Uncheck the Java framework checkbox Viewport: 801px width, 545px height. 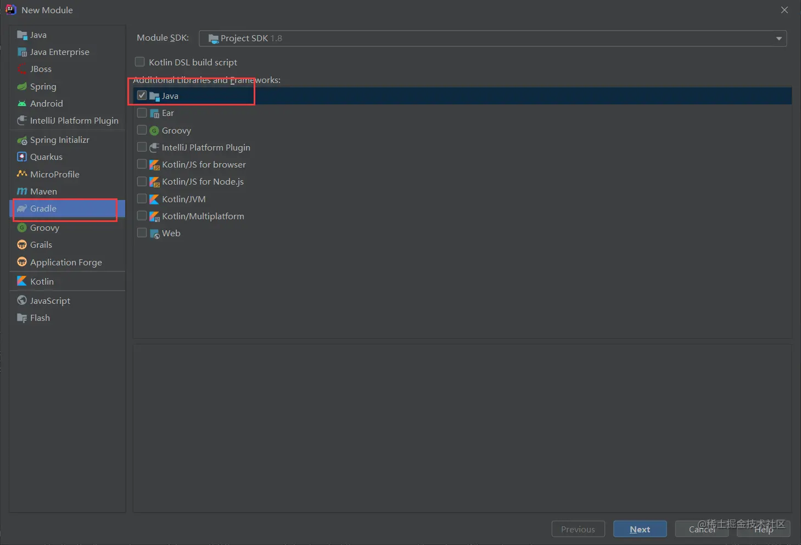(142, 96)
